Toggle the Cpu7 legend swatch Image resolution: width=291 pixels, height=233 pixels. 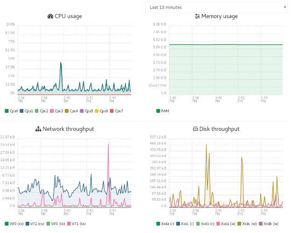112,111
